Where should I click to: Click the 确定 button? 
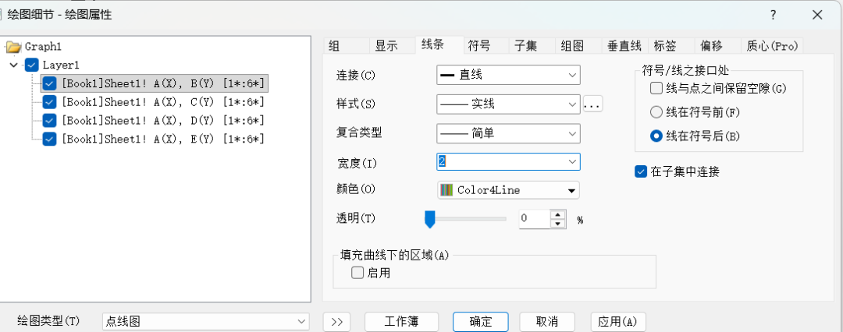pyautogui.click(x=481, y=322)
